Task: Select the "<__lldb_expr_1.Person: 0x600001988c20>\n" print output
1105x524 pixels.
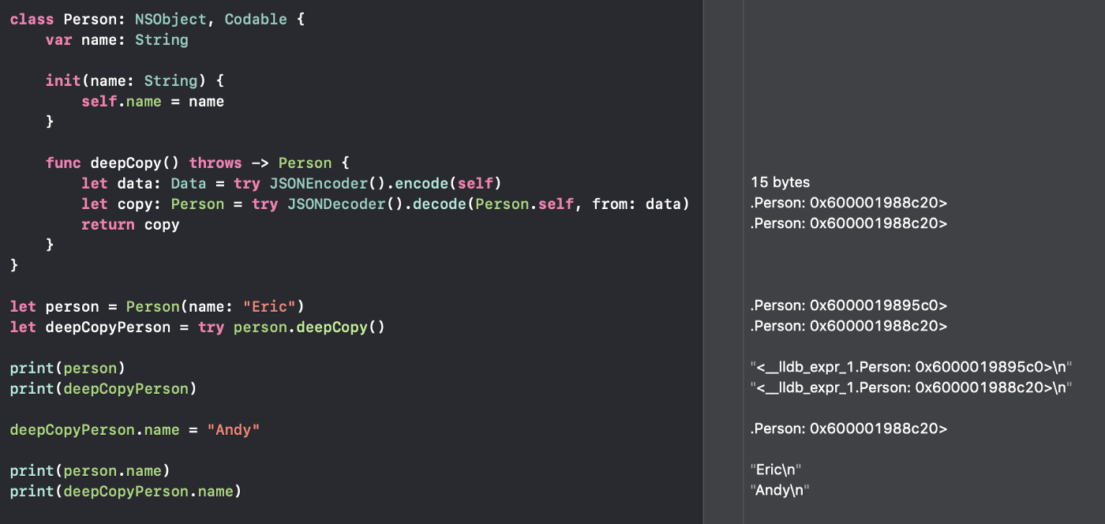Action: tap(910, 388)
